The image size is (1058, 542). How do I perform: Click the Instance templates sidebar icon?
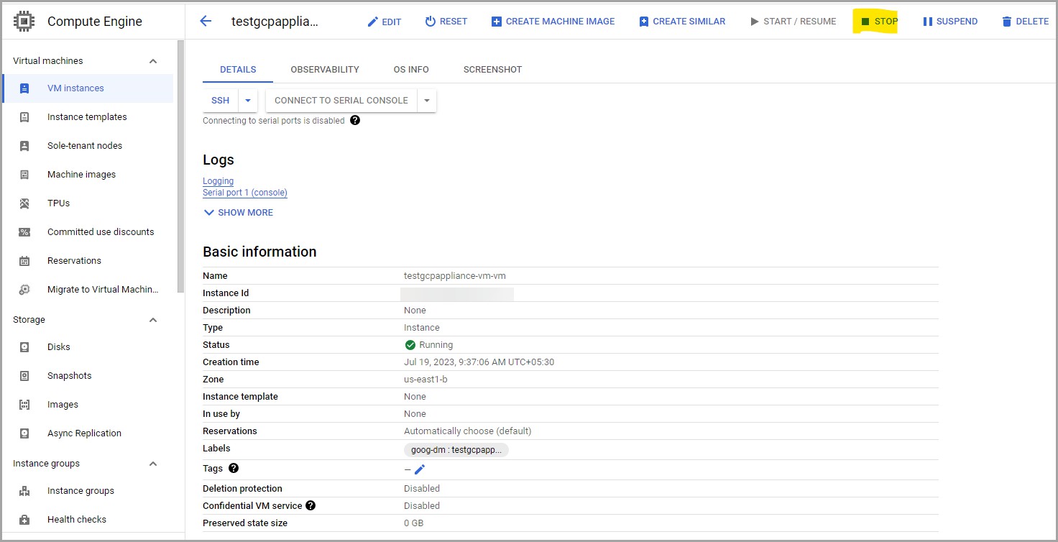point(24,117)
